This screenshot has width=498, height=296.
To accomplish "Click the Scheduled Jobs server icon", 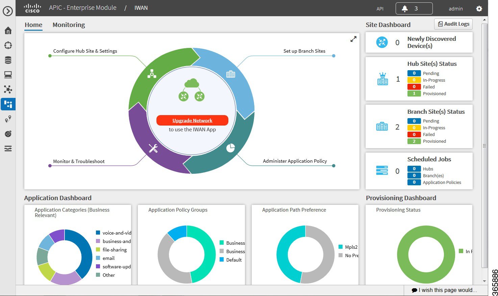I will (382, 170).
